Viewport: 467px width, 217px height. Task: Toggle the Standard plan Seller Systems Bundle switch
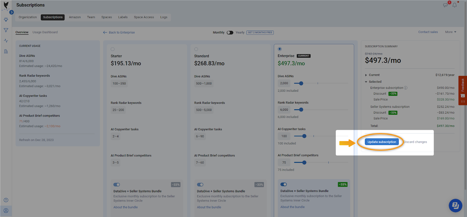click(200, 184)
